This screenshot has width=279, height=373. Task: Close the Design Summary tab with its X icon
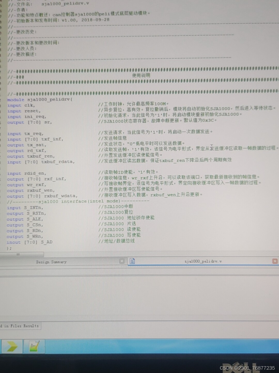pos(122,261)
